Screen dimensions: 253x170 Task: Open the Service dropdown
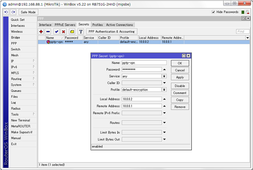click(x=164, y=76)
